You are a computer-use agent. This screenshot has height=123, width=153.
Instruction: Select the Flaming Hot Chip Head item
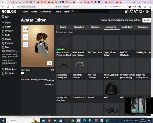(64, 88)
